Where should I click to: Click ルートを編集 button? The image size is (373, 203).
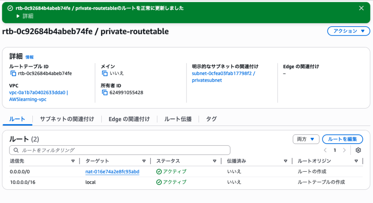(342, 139)
